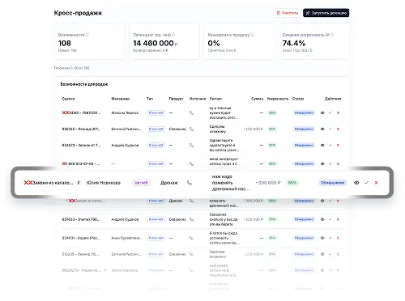The width and height of the screenshot is (405, 301).
Task: Click phone icon in deal 956273 row
Action: [191, 145]
